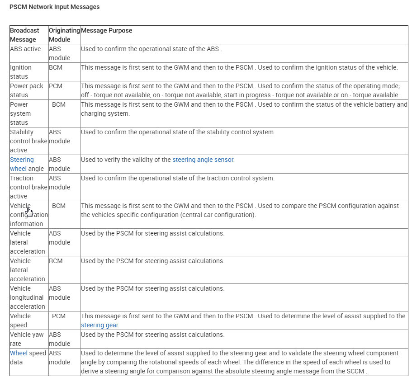The height and width of the screenshot is (382, 412).
Task: Click the 'Power system status' cell
Action: coord(29,113)
